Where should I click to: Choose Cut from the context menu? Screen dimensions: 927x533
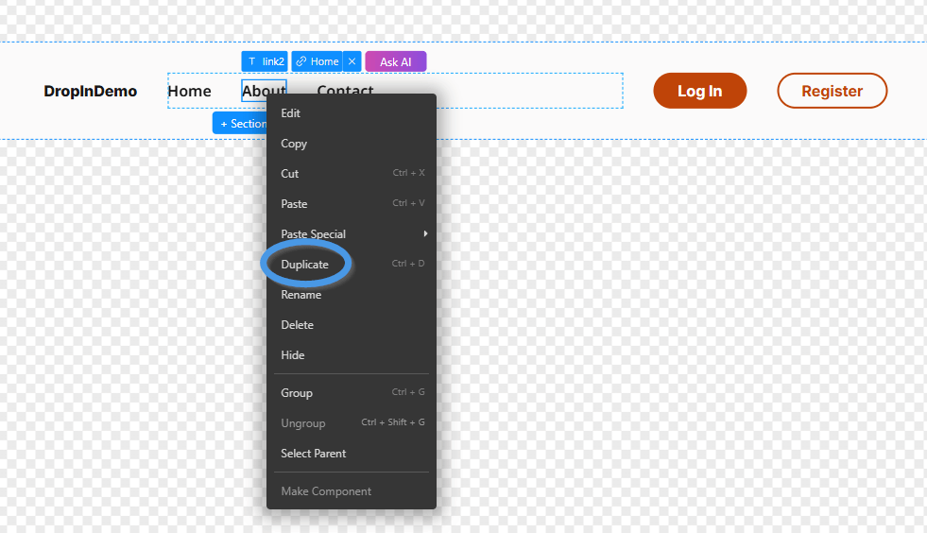[x=352, y=173]
